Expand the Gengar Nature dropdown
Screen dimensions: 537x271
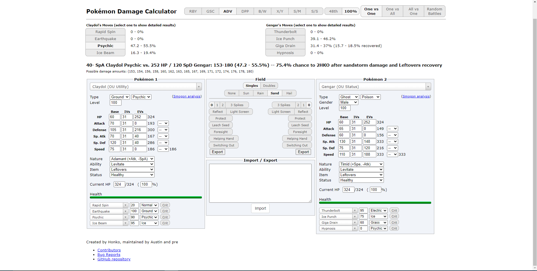coord(361,164)
